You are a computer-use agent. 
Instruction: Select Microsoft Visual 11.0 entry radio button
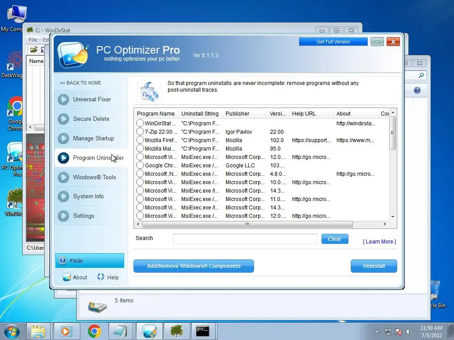click(x=140, y=199)
